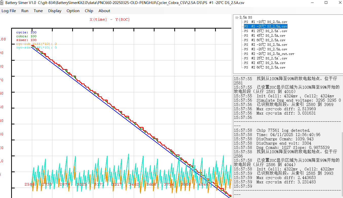Click the 'cyc-cob diff(*10): 0' legend entry

36,44
